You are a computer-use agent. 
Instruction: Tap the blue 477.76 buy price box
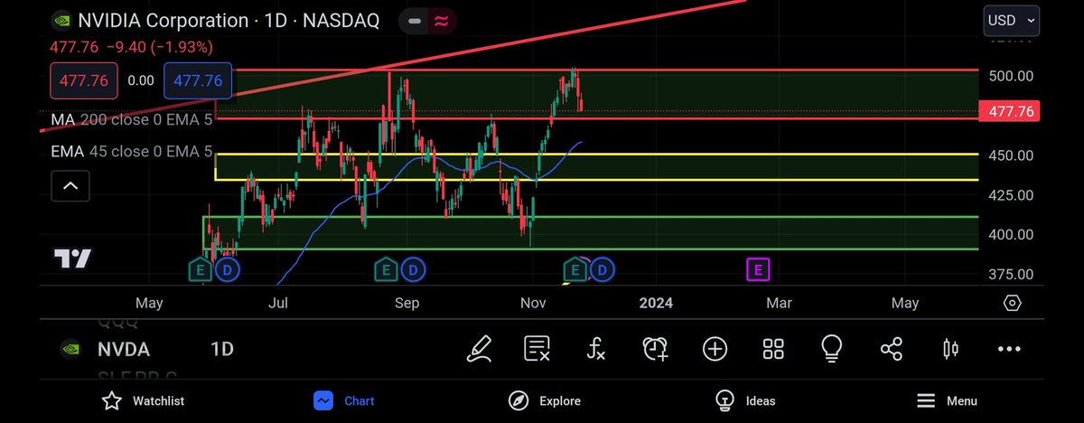click(198, 80)
